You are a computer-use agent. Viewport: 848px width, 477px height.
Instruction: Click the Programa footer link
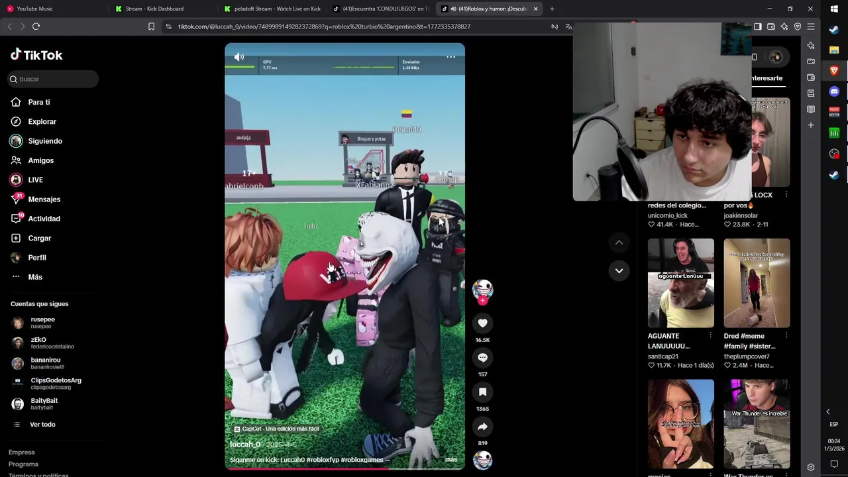coord(23,464)
